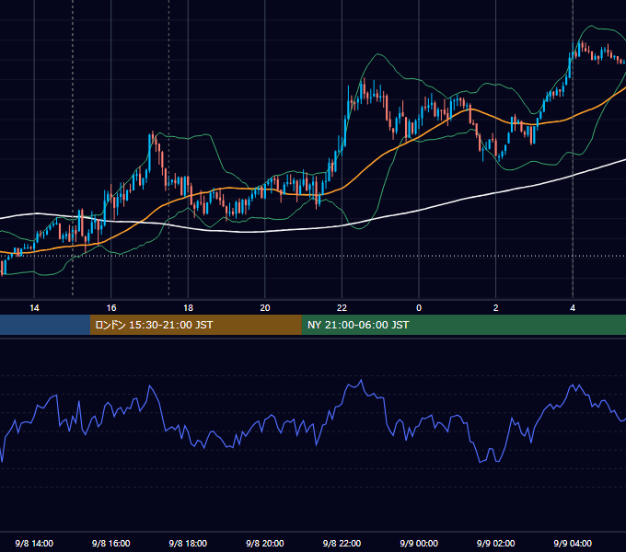626x552 pixels.
Task: Click the 0 hour label on the price chart axis
Action: [419, 308]
